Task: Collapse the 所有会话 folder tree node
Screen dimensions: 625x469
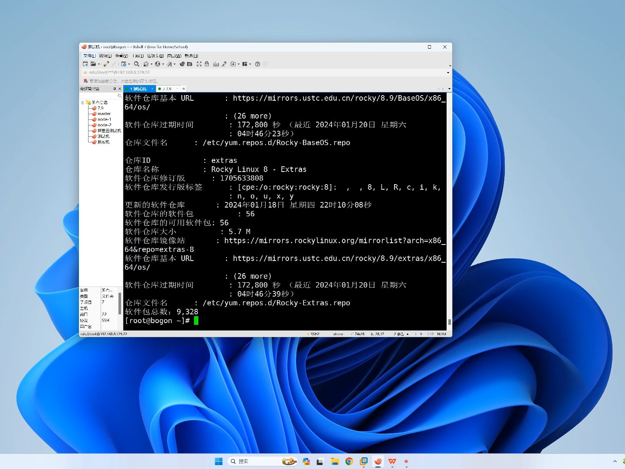Action: [82, 102]
